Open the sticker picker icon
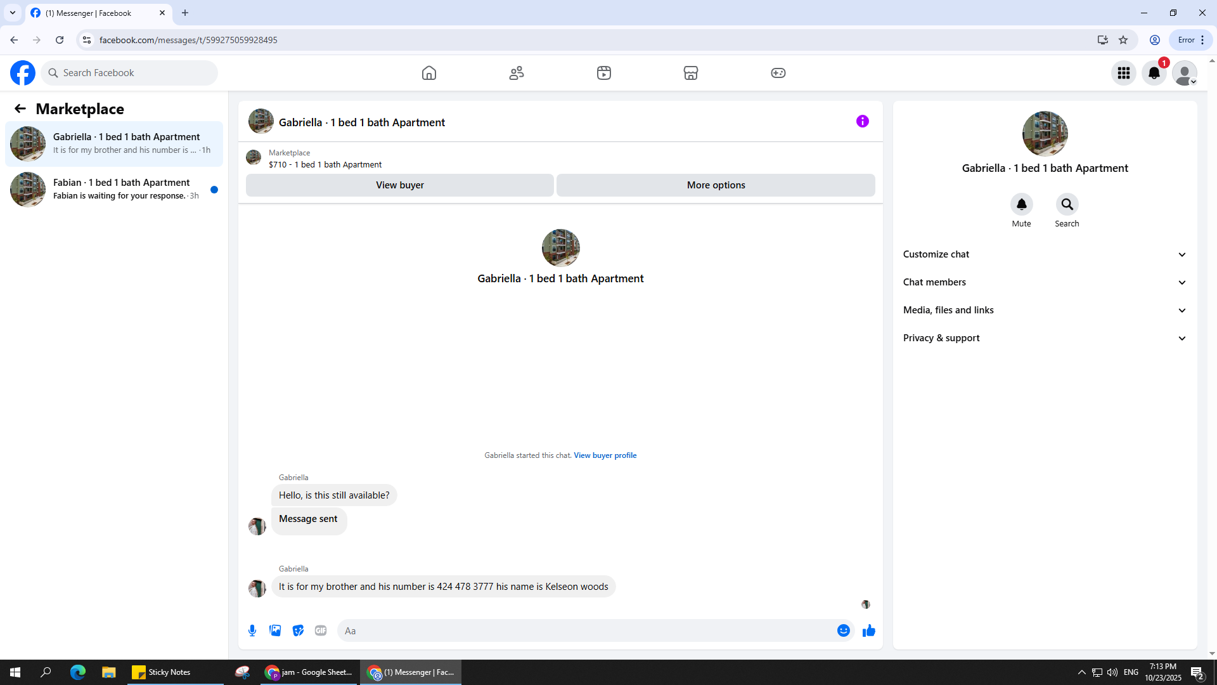Screen dimensions: 1217x685 298,630
